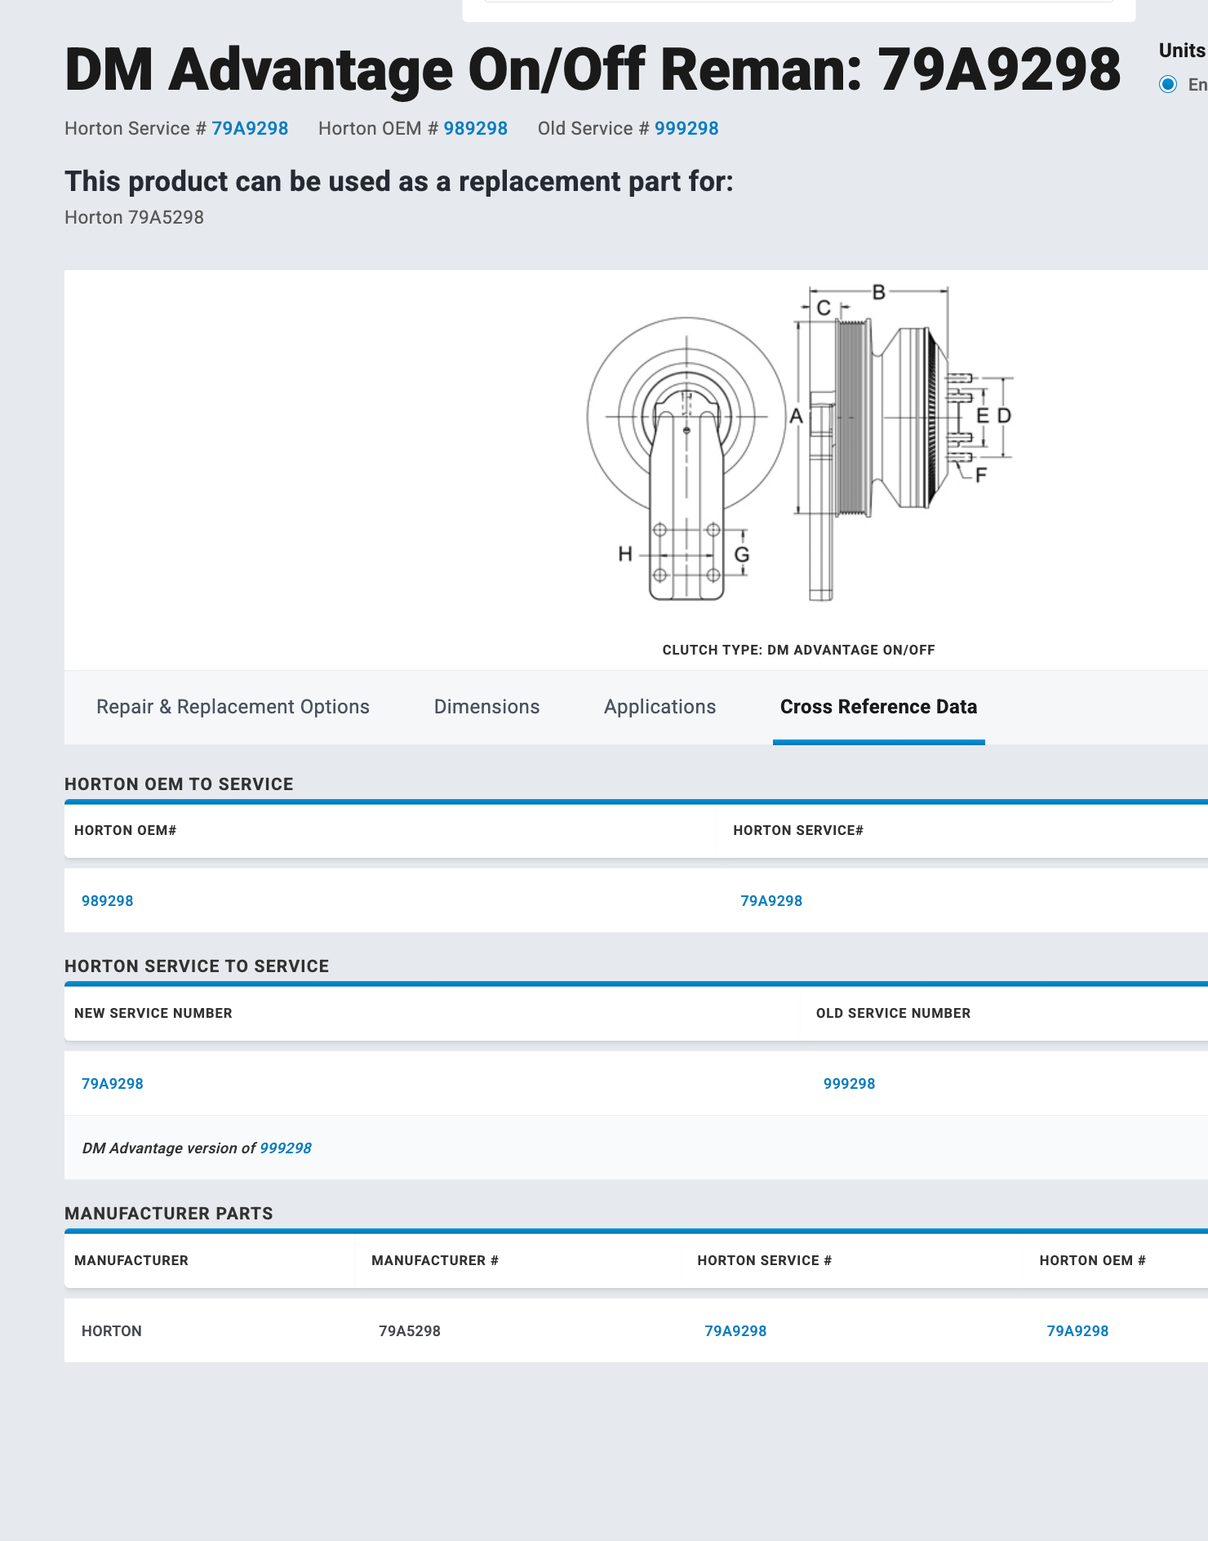Open 79A9298 in Manufacturer Parts Horton OEM column
Screen dimensions: 1208x1541
[1077, 1331]
